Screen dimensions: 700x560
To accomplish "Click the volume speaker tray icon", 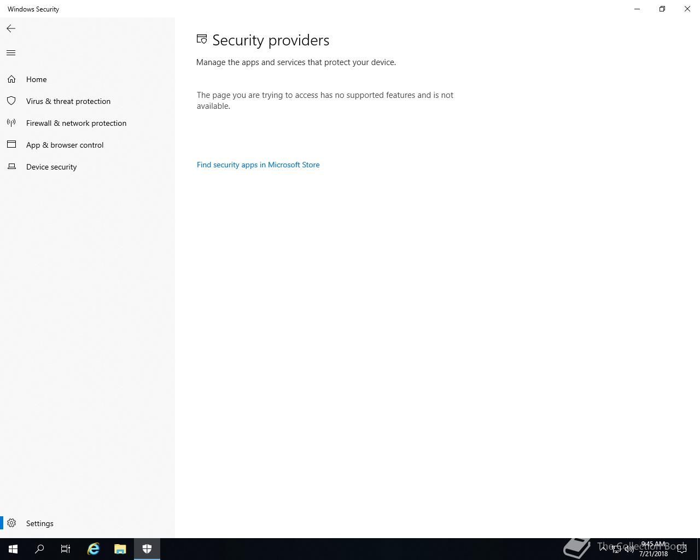I will (x=629, y=549).
